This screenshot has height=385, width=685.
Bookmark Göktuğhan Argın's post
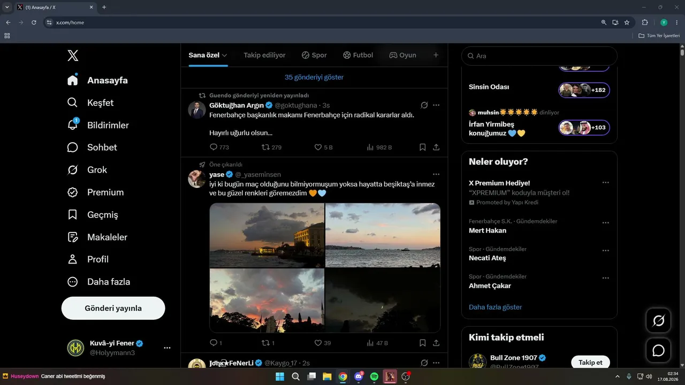coord(422,147)
